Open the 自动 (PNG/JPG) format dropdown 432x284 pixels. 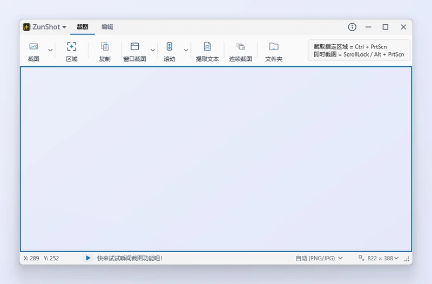[319, 259]
